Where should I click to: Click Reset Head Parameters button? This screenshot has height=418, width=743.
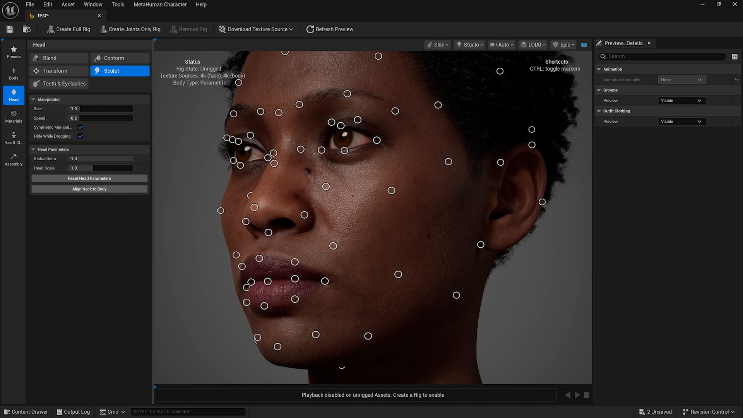click(89, 178)
